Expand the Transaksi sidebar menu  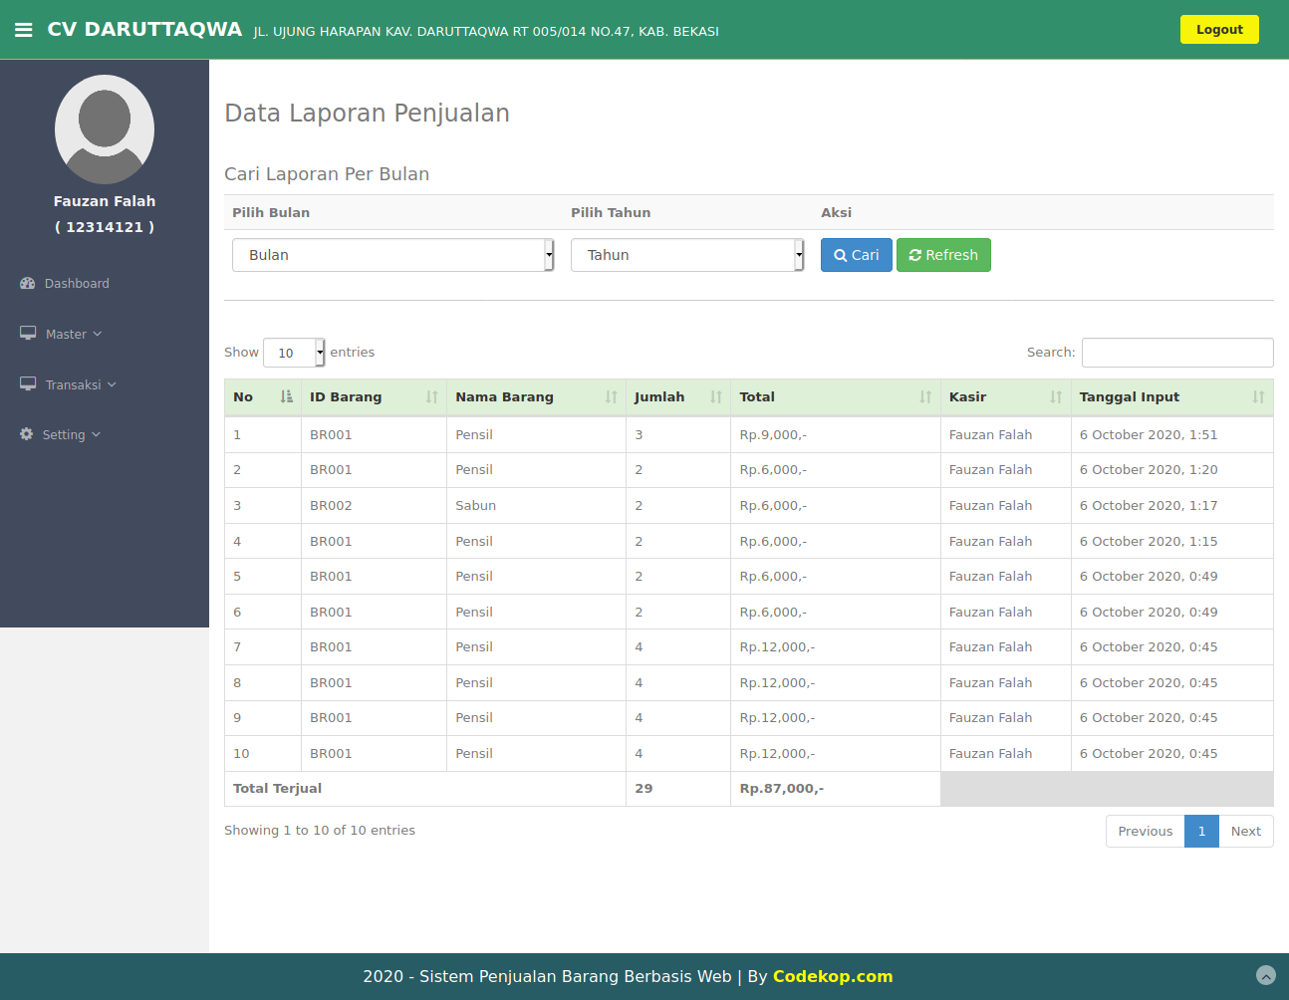pyautogui.click(x=69, y=384)
